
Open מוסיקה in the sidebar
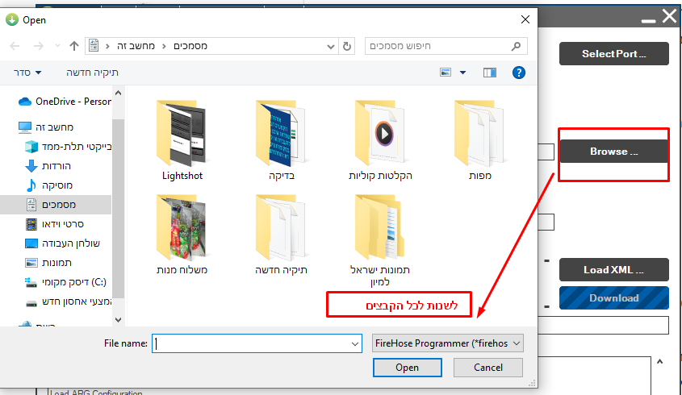point(48,185)
